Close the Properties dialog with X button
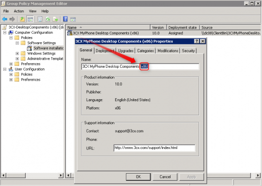The height and width of the screenshot is (186, 262). [202, 41]
